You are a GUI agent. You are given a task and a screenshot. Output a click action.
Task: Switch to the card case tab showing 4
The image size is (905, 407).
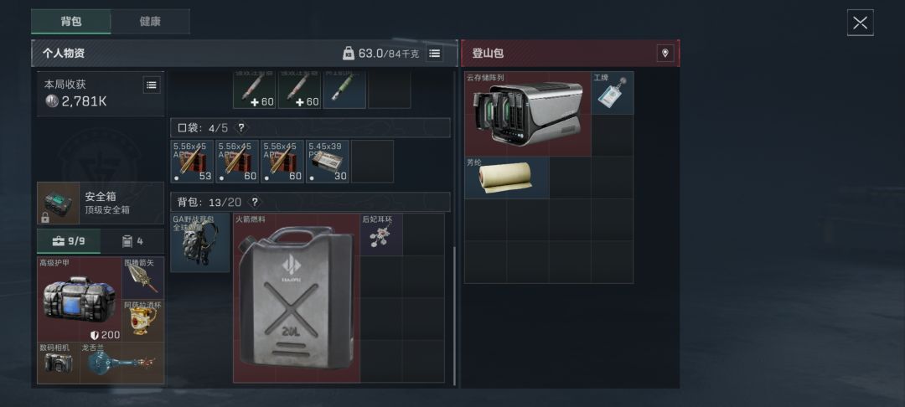pyautogui.click(x=132, y=241)
